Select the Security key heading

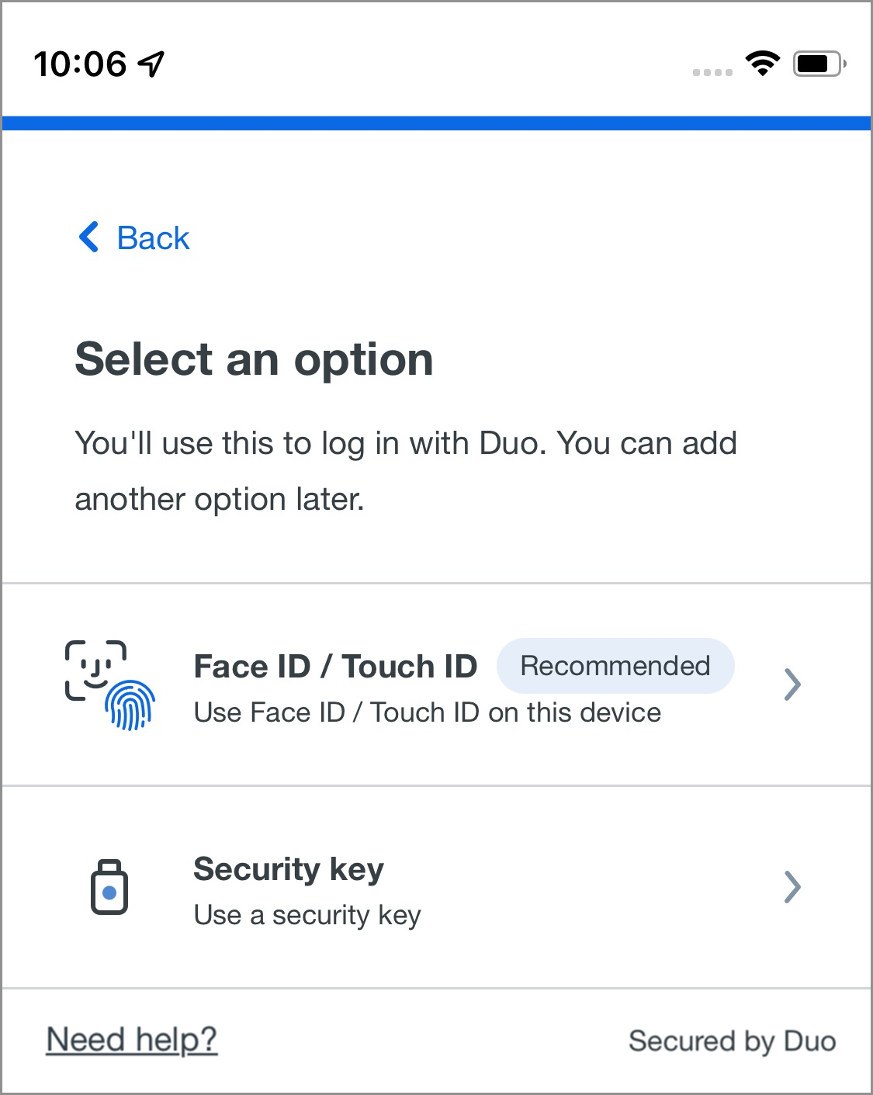tap(289, 869)
